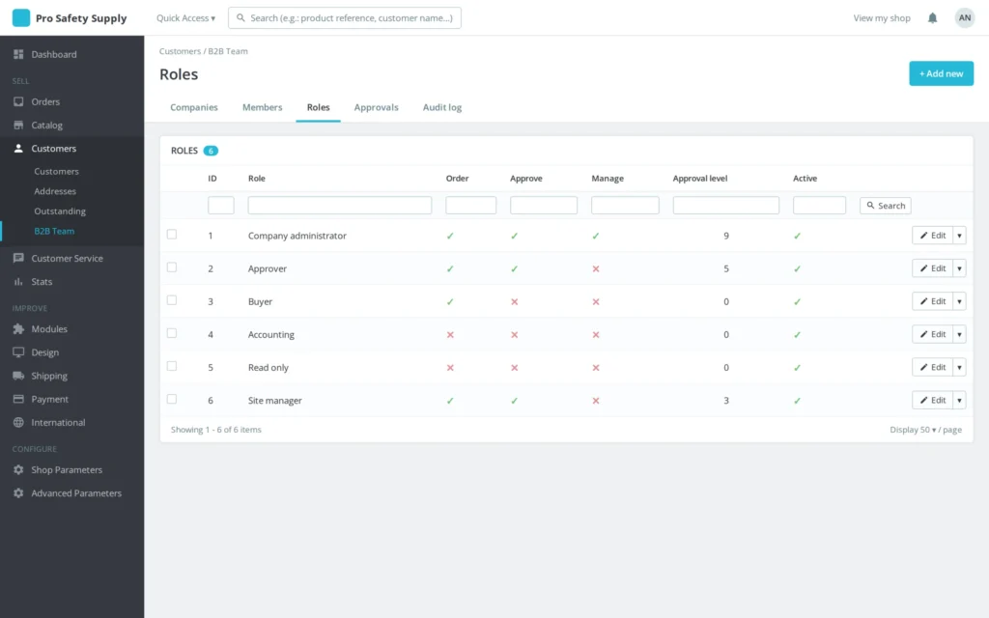Open B2B Team sidebar item
The height and width of the screenshot is (618, 989).
coord(54,231)
